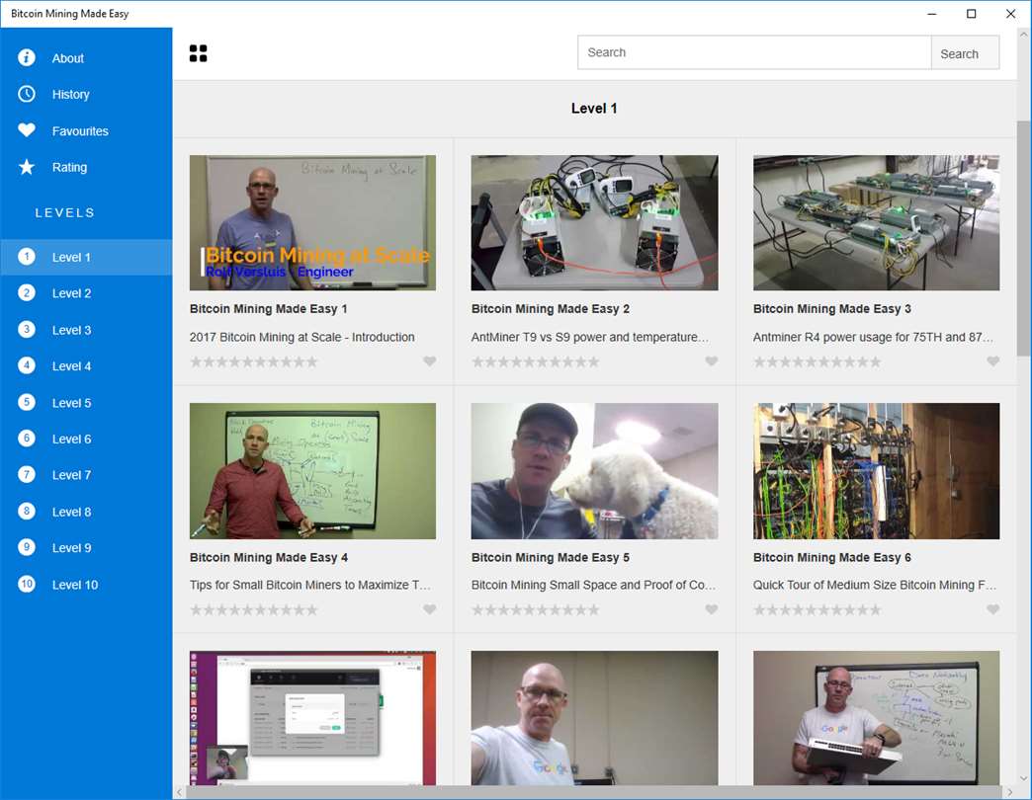Open Level 6 videos
The width and height of the screenshot is (1032, 800).
point(86,439)
